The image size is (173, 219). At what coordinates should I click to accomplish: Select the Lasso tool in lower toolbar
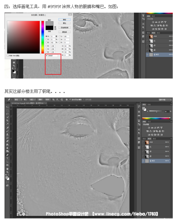(7, 114)
